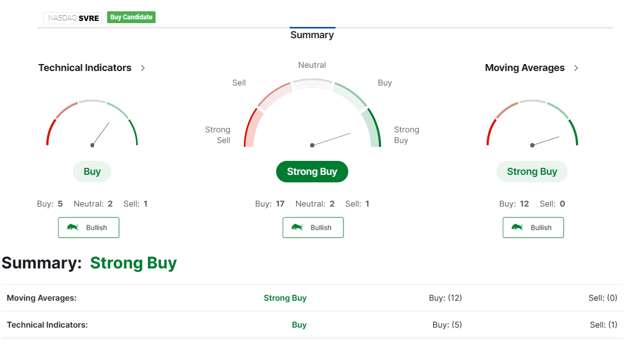This screenshot has height=340, width=626.
Task: Click the Moving Averages gauge
Action: 532,124
